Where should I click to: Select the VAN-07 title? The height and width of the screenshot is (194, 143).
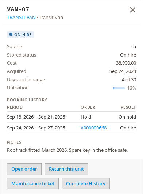pos(18,9)
